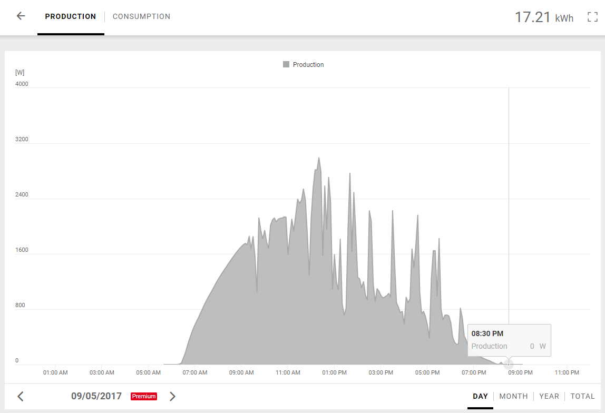Image resolution: width=605 pixels, height=413 pixels.
Task: Click the 01:00 AM axis label
Action: [x=55, y=372]
